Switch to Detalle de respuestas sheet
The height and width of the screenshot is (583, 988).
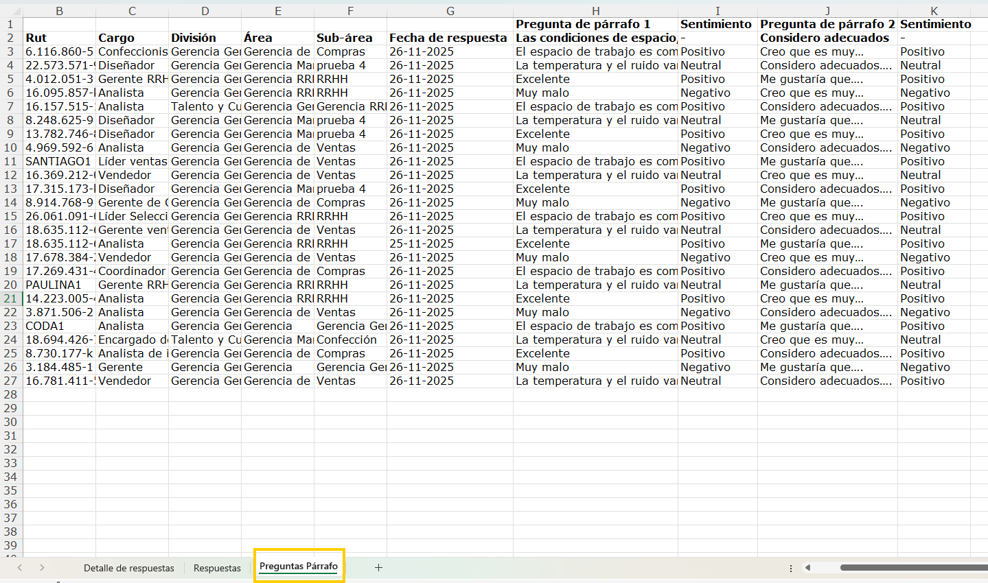[x=129, y=568]
